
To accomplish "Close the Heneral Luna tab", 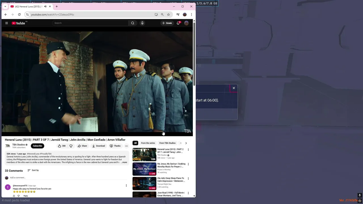I will tap(50, 7).
